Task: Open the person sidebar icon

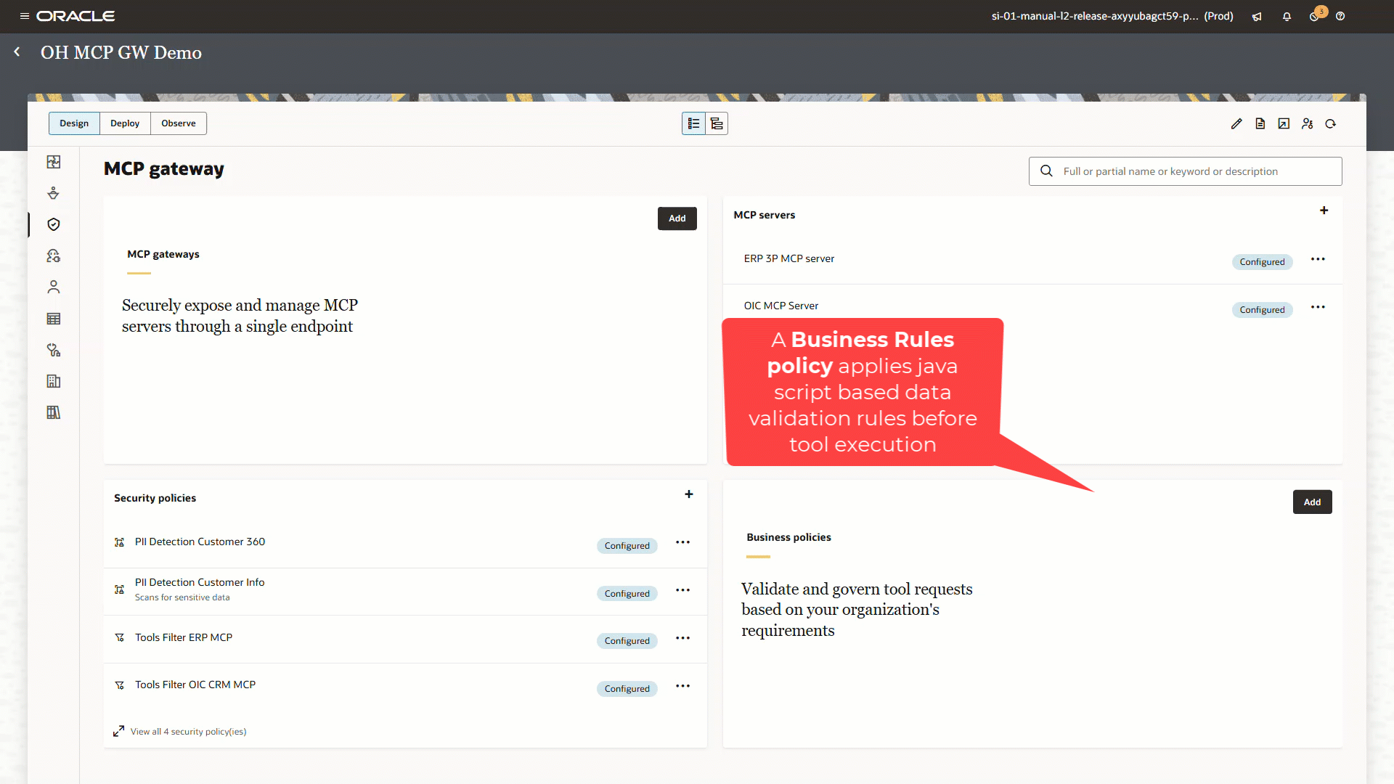Action: click(x=54, y=287)
